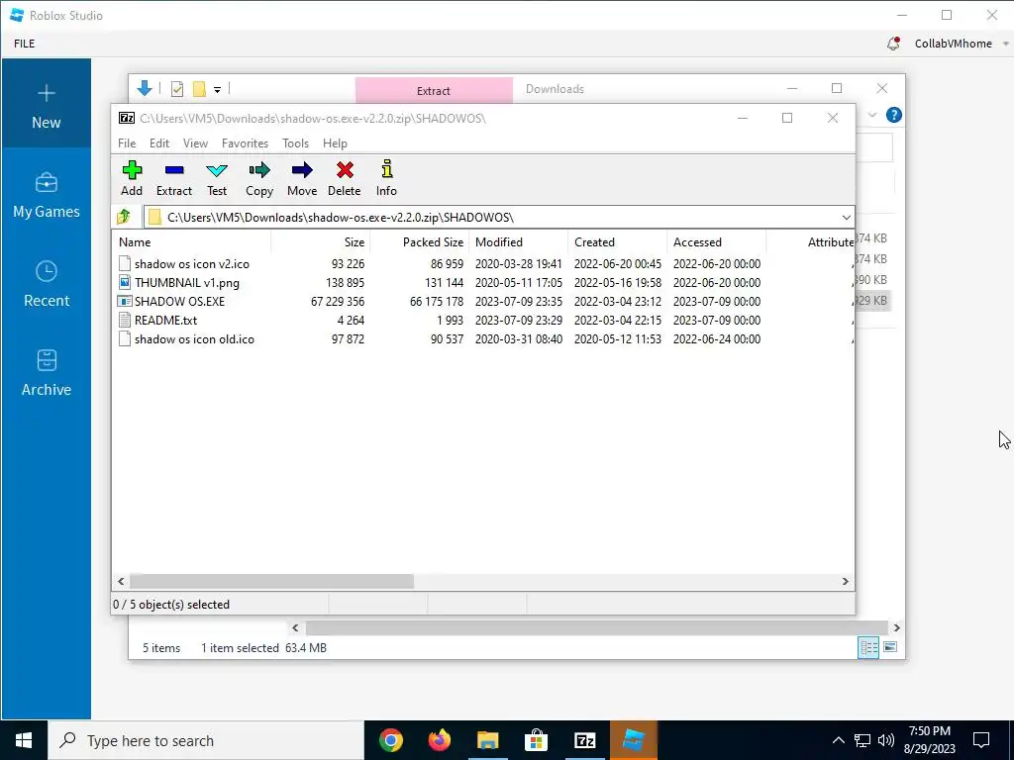Expand CollabVMhome account dropdown arrow

(1006, 44)
